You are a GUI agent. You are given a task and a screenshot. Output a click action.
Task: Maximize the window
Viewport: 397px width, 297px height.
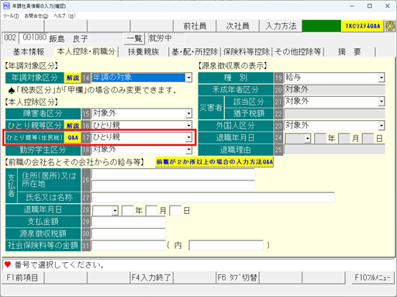(x=370, y=5)
